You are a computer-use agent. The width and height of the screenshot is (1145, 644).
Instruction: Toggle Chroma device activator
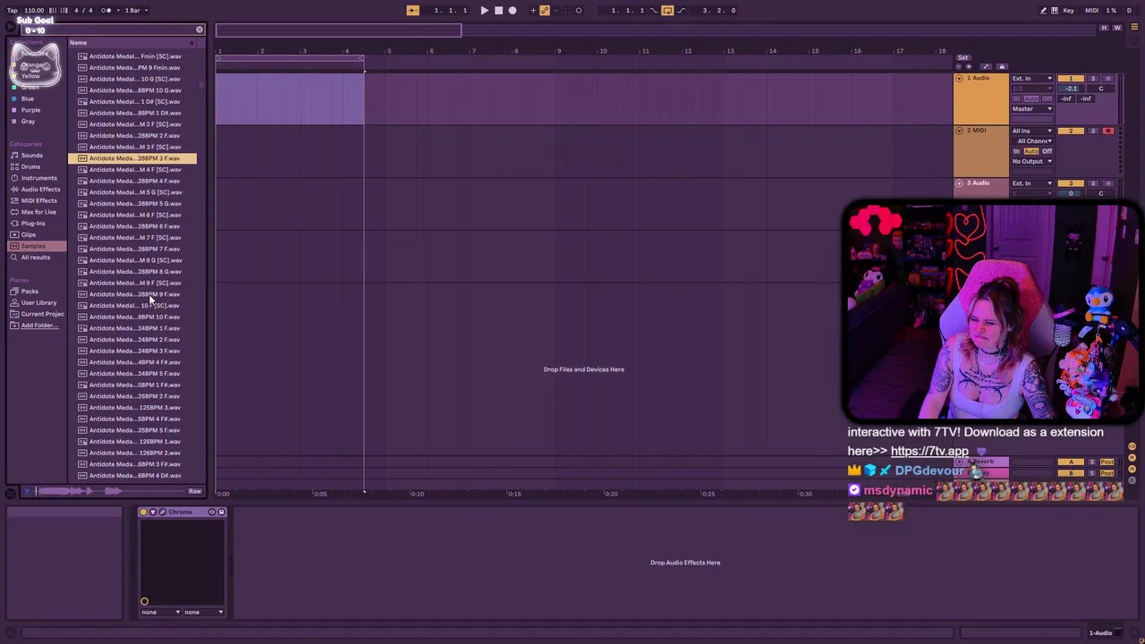coord(143,513)
